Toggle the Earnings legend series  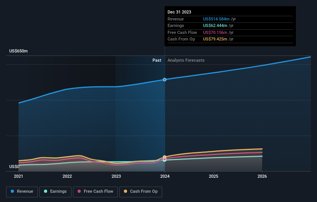(55, 192)
